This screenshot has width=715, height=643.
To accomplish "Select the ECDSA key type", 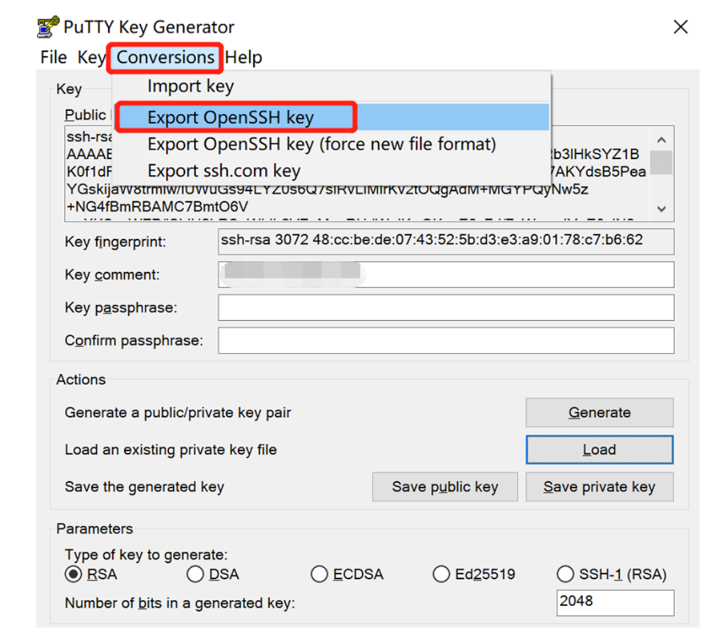I will coord(319,574).
